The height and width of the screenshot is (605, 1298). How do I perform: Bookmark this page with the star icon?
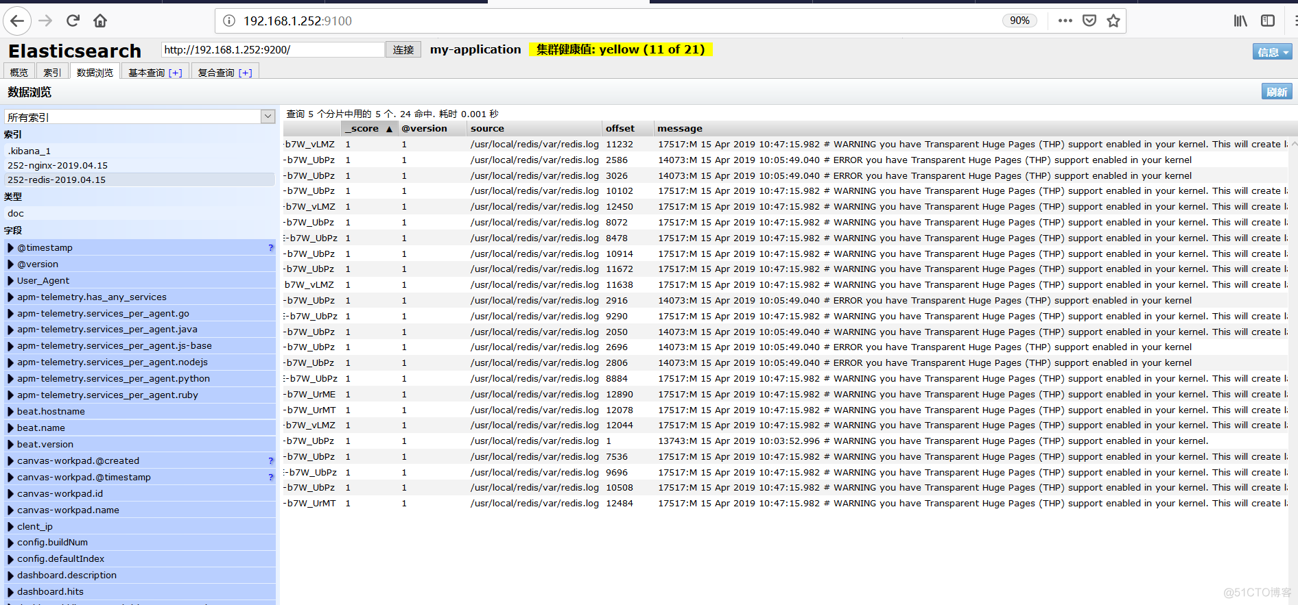(x=1113, y=21)
